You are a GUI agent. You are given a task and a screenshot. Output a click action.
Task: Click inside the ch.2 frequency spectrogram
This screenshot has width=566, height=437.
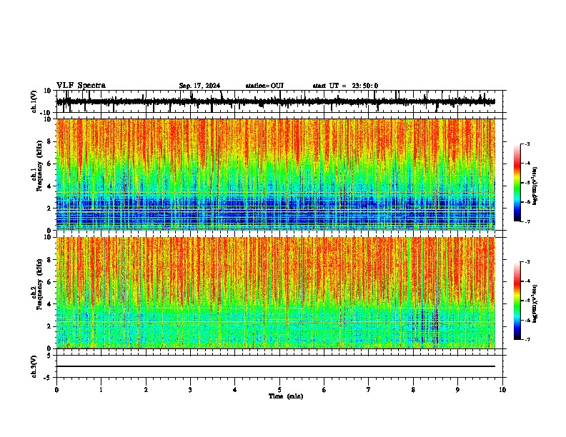pos(275,293)
